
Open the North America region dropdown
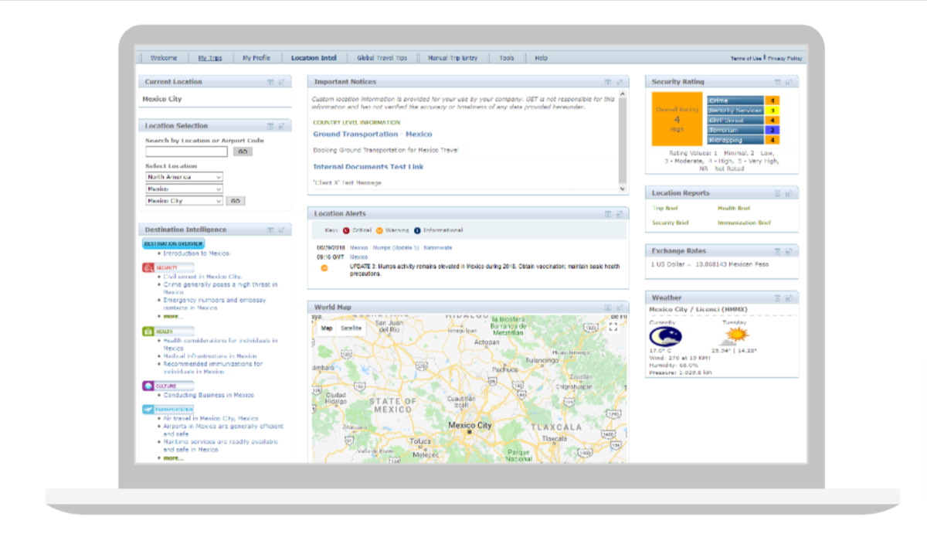click(184, 177)
